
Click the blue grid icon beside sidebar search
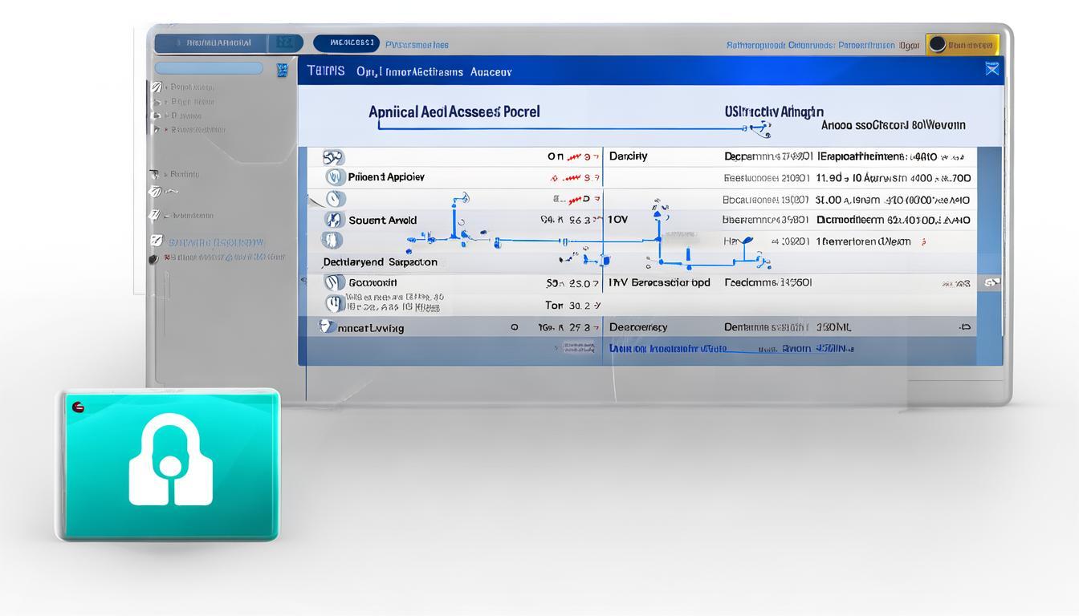(282, 70)
